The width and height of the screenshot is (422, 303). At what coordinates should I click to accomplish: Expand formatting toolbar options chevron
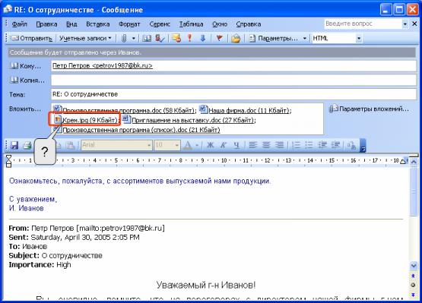click(x=363, y=145)
